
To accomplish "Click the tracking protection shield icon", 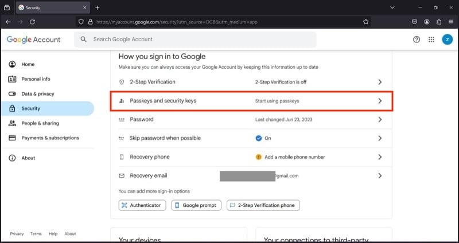I will (81, 22).
